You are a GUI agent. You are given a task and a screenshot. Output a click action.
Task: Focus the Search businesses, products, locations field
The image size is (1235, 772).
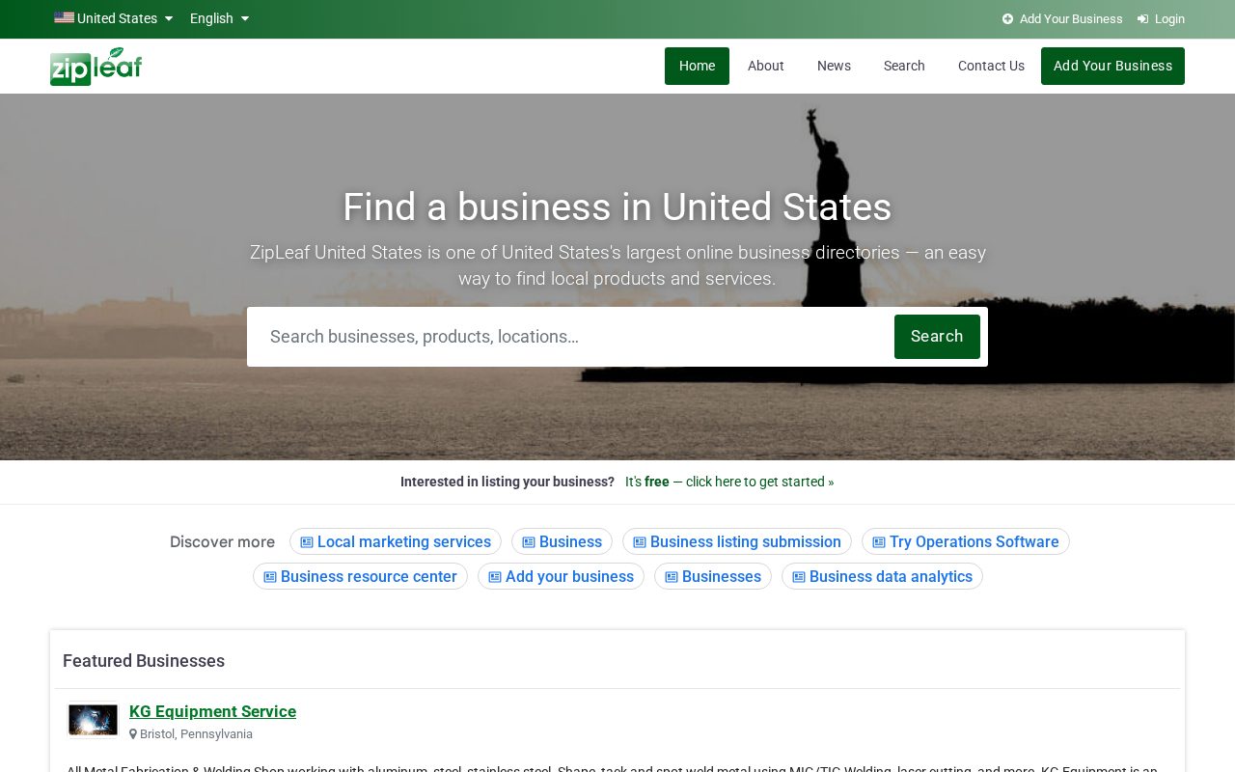click(x=574, y=337)
